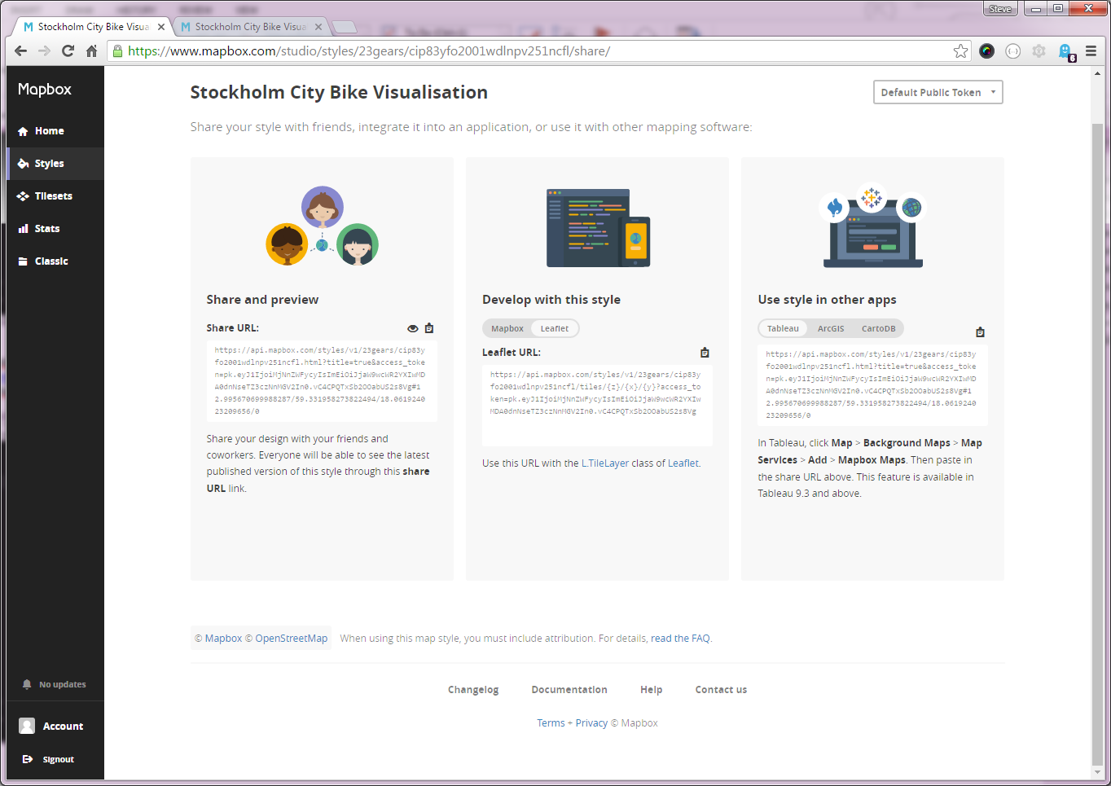Click the scrollbar down arrow
Viewport: 1111px width, 786px height.
pyautogui.click(x=1097, y=771)
